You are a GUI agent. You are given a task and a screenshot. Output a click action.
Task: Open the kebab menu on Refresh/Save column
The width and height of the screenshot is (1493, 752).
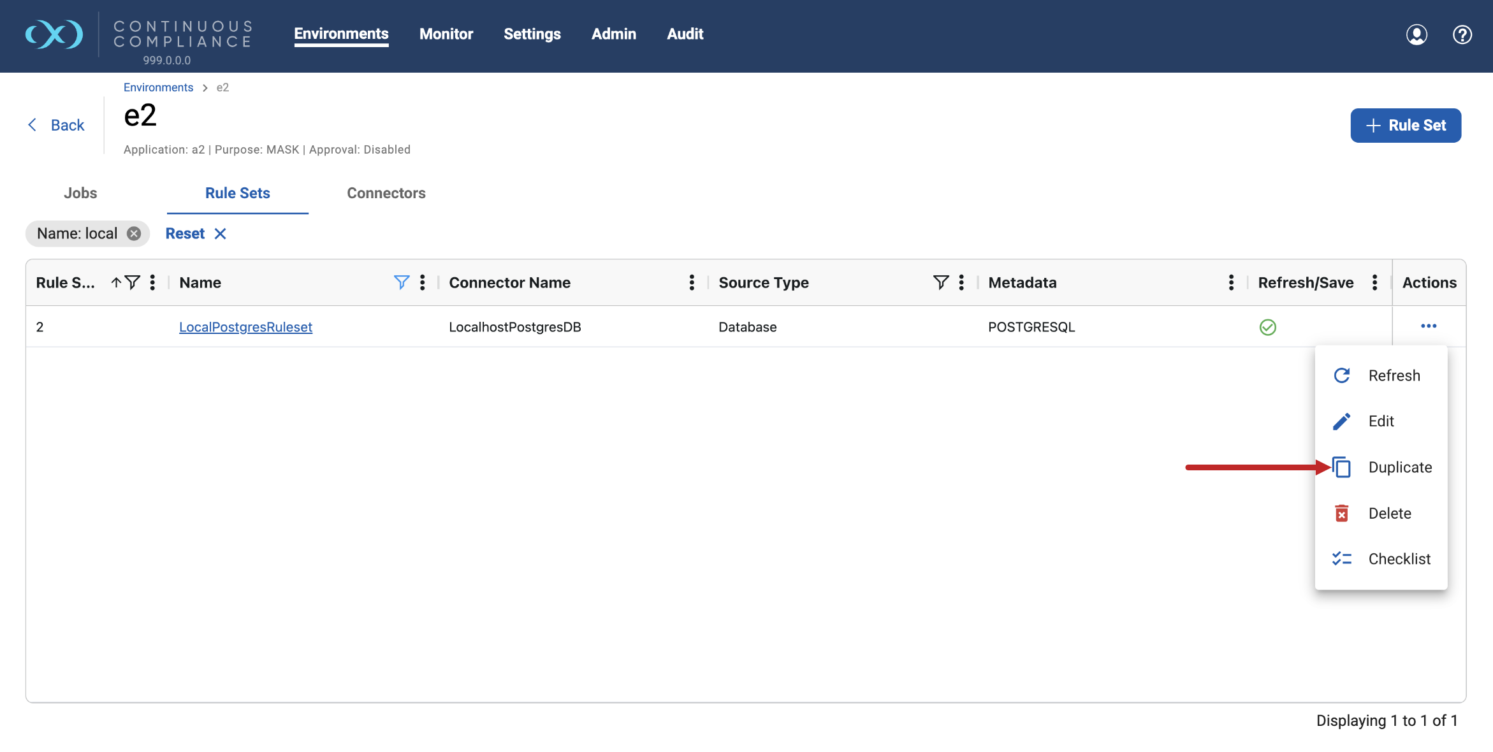(1375, 282)
